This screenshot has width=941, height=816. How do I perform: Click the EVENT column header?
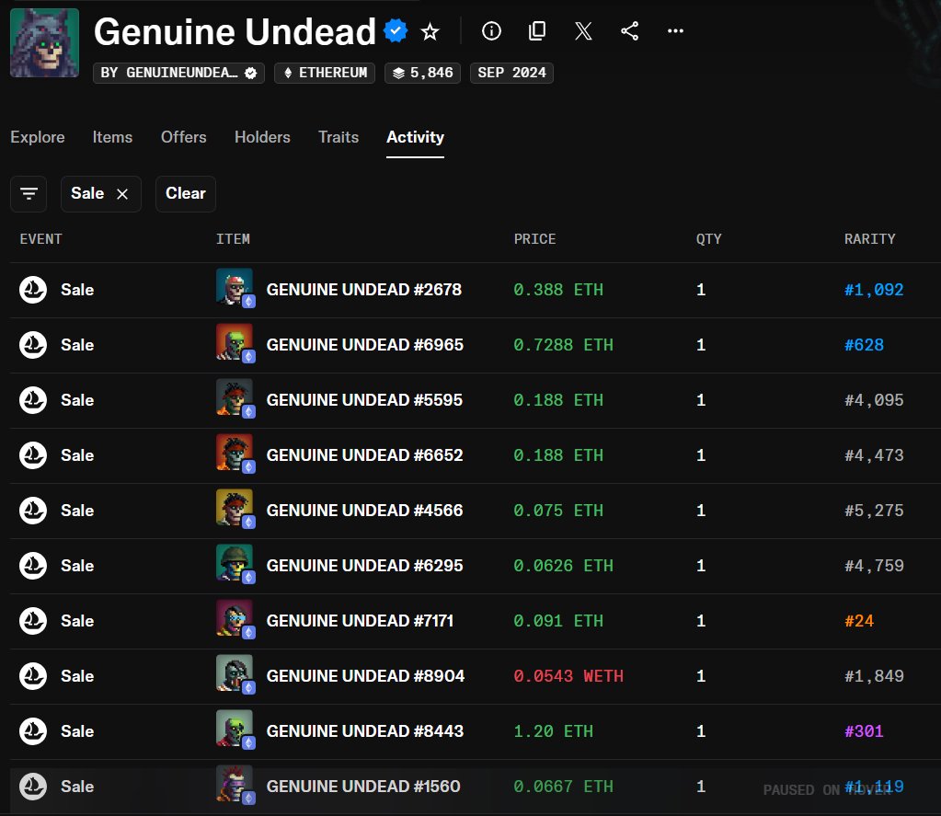(40, 239)
